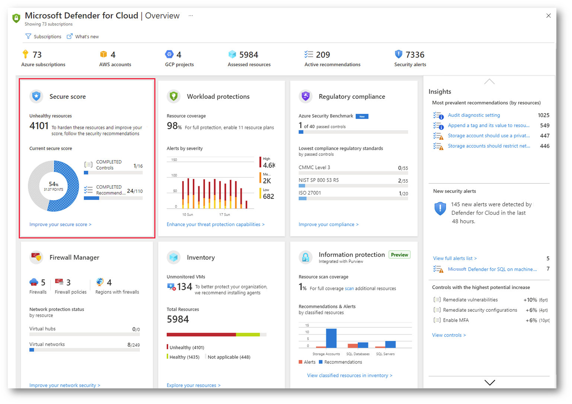Open Audit diagnostic setting recommendation
This screenshot has height=404, width=572.
474,115
